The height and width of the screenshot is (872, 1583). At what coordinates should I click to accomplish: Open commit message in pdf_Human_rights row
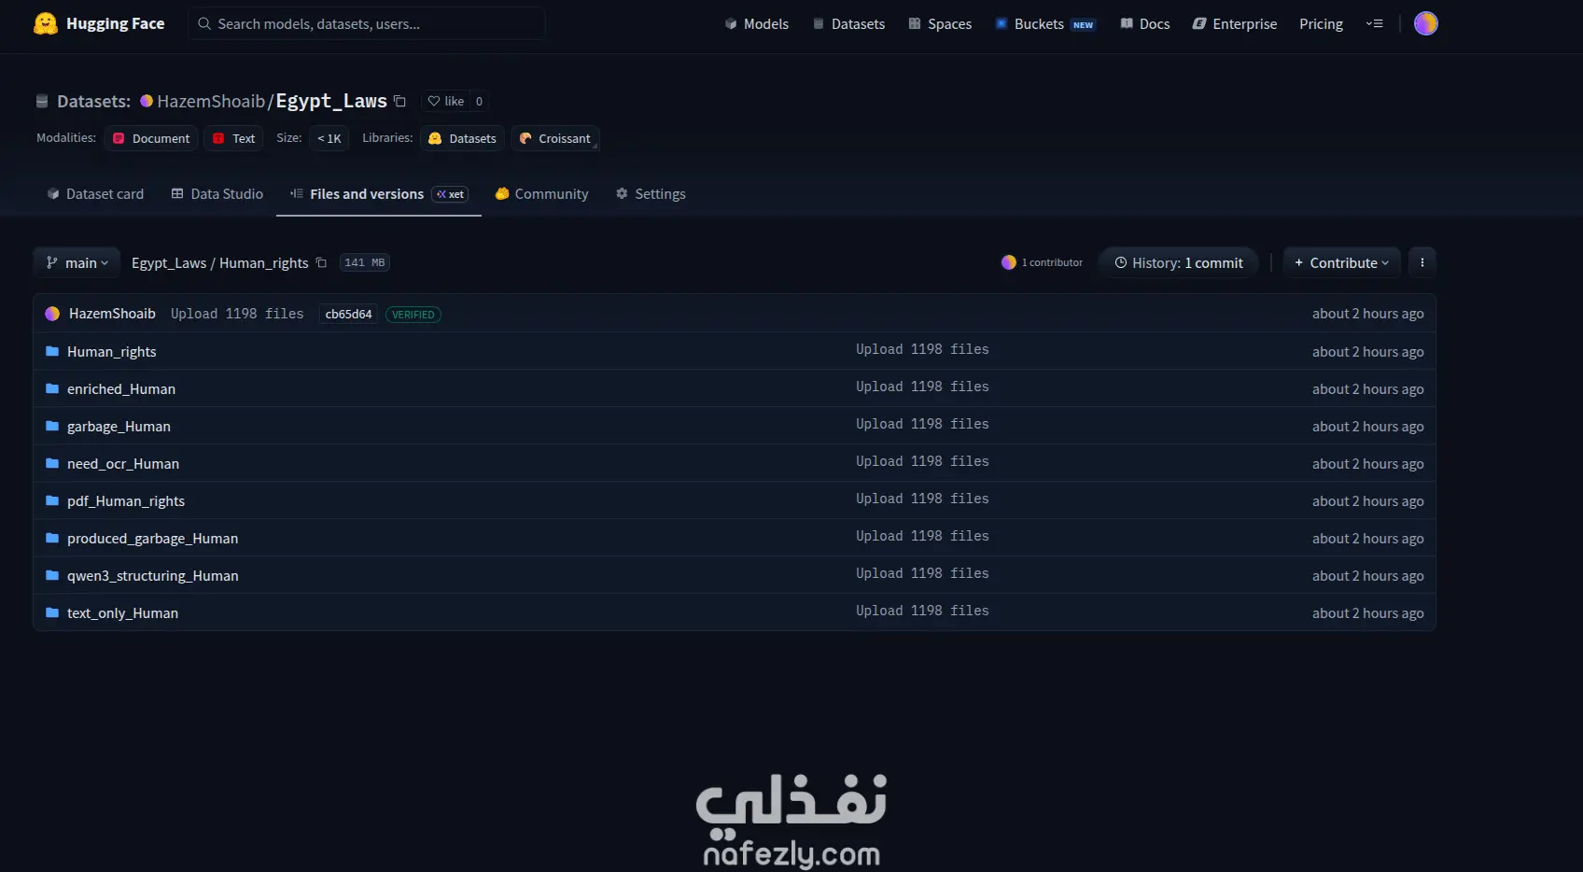click(922, 499)
